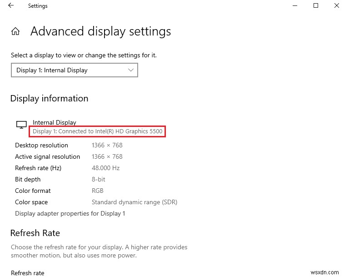Minimize the Settings window
The height and width of the screenshot is (277, 344).
295,6
